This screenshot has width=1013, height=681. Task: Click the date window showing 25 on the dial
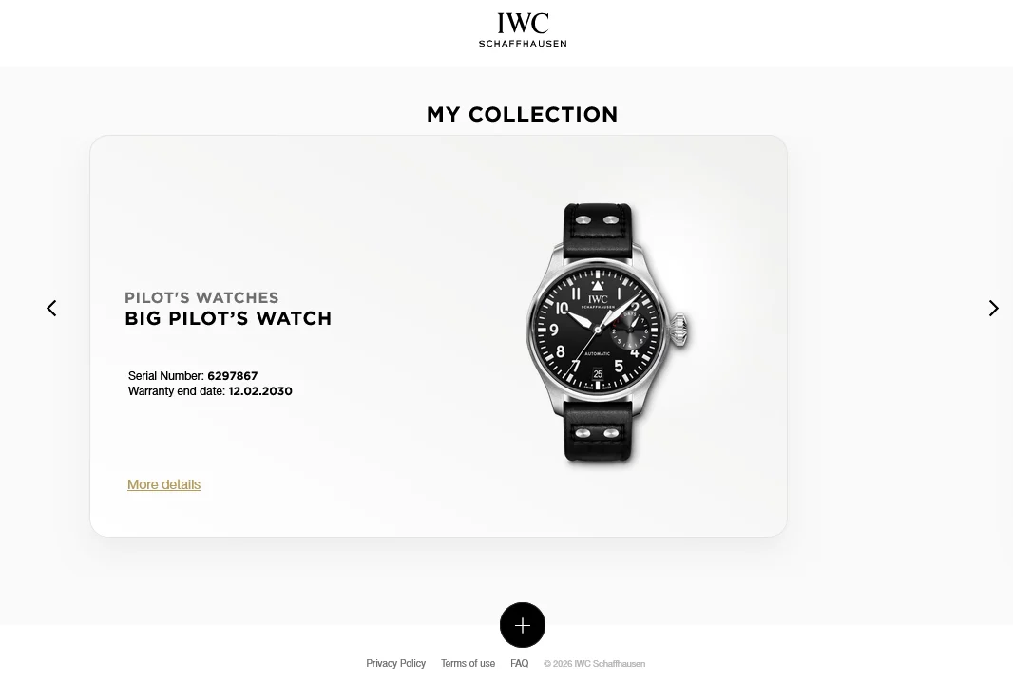(598, 374)
